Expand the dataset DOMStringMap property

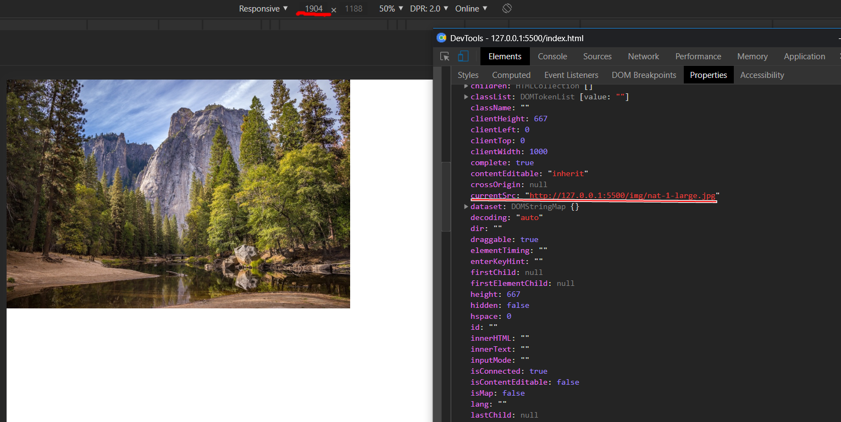pyautogui.click(x=466, y=207)
